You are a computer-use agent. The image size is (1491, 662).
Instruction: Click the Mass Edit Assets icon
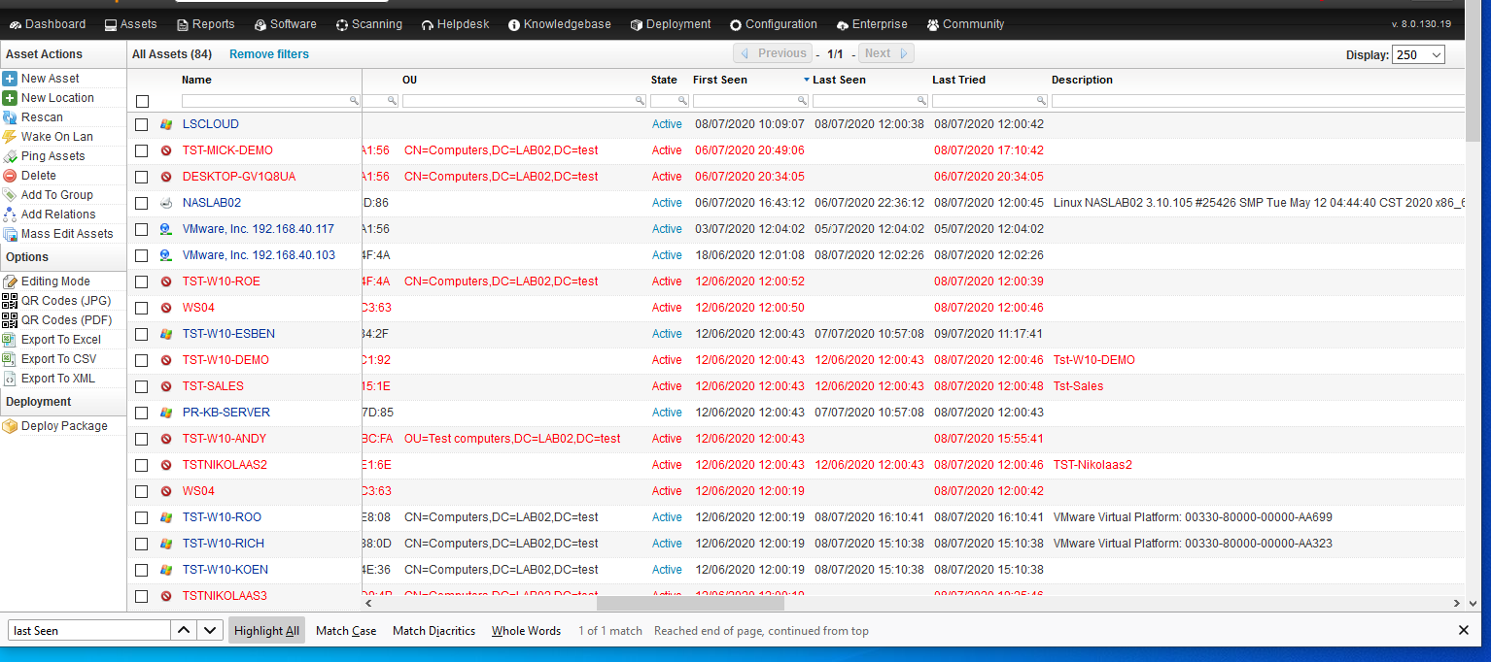[x=10, y=234]
